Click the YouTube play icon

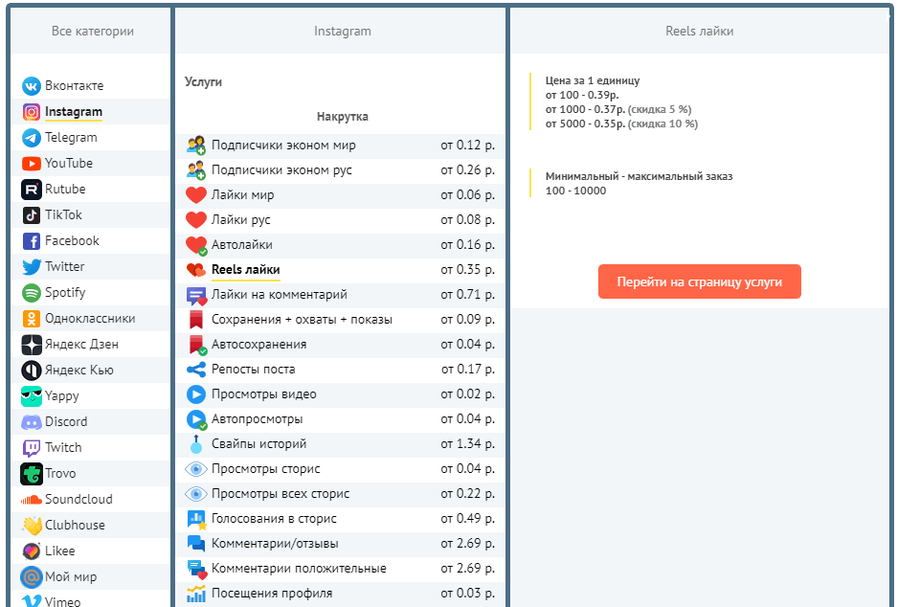32,164
